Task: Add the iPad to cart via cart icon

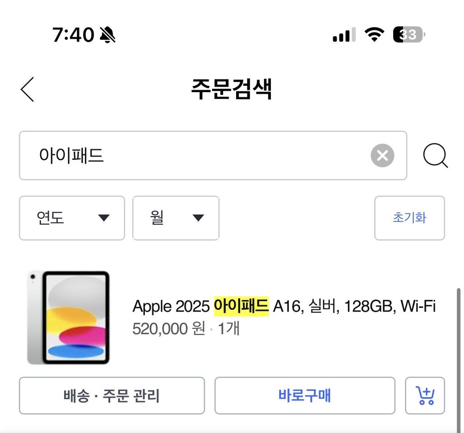Action: point(425,396)
